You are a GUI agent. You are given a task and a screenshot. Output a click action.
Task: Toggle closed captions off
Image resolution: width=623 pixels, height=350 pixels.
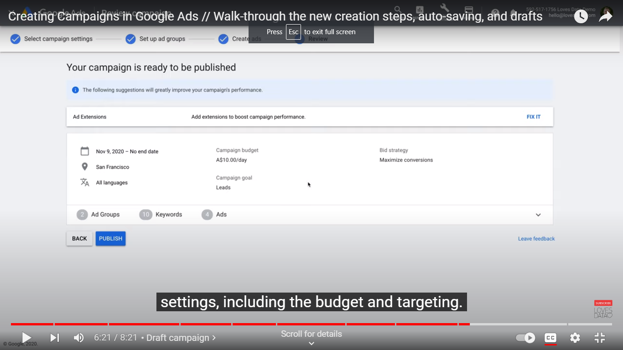click(x=550, y=338)
